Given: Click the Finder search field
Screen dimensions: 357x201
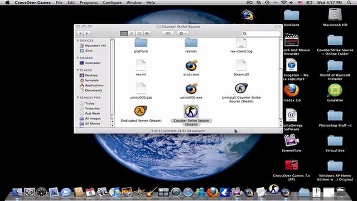Looking at the screenshot, I should click(x=261, y=33).
